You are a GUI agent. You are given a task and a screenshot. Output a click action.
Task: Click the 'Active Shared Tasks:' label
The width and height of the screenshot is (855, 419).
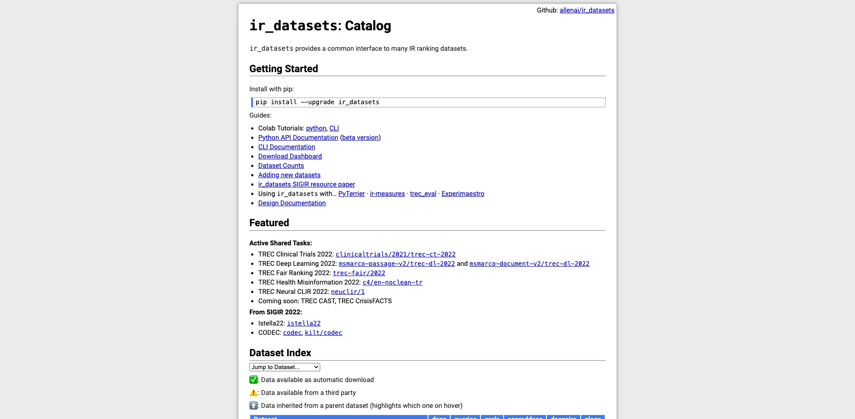click(x=281, y=243)
